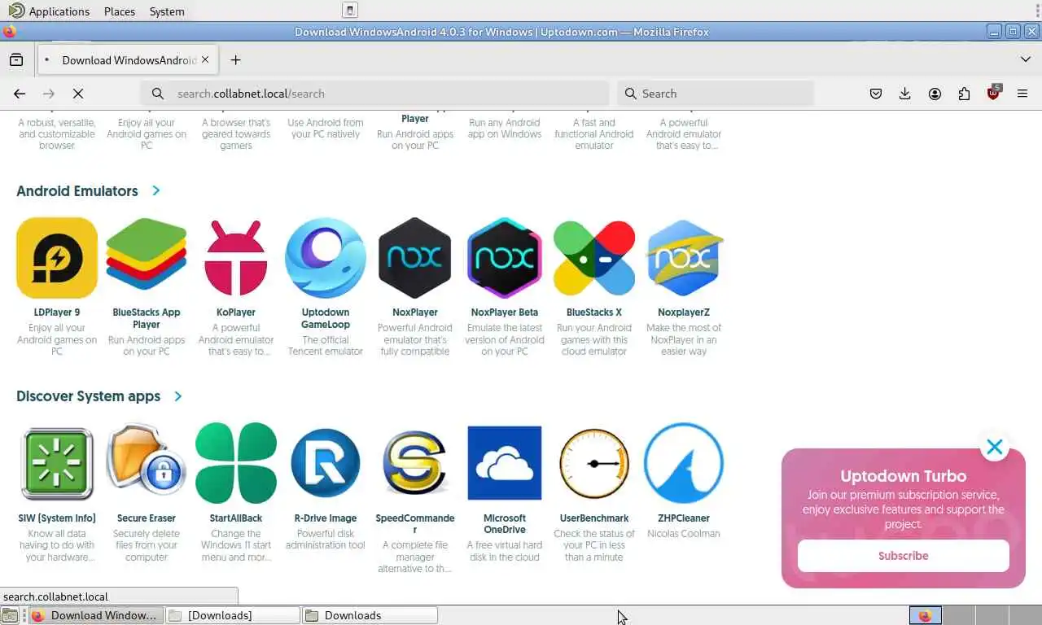Open the BlueStacks X icon
Screen dimensions: 1042x625
(594, 258)
